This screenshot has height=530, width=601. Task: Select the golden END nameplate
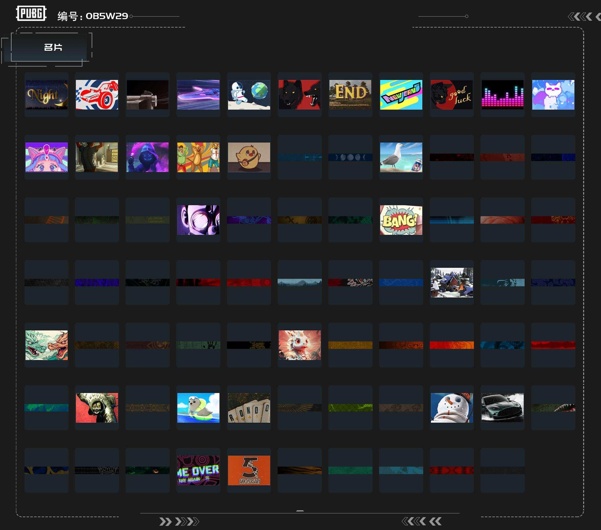coord(350,95)
